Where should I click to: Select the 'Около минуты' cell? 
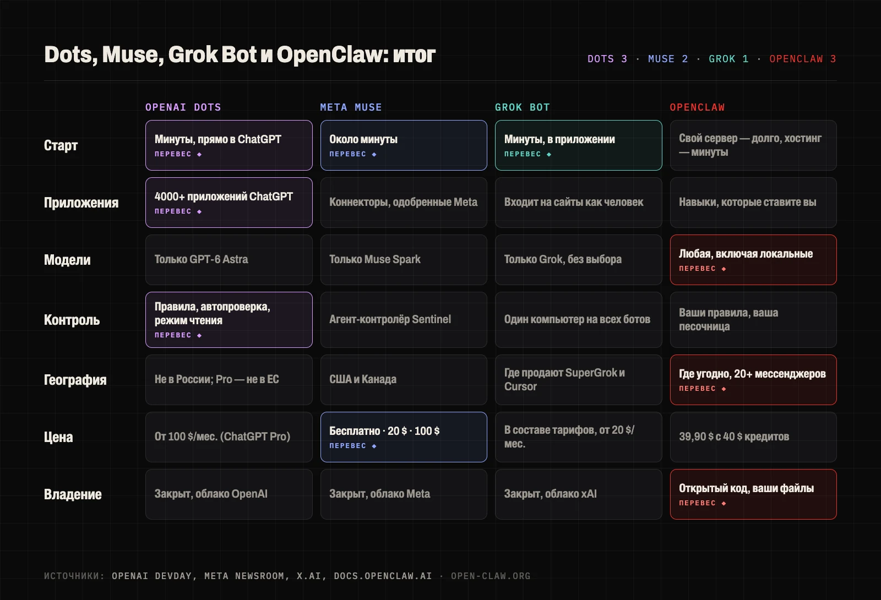[404, 145]
